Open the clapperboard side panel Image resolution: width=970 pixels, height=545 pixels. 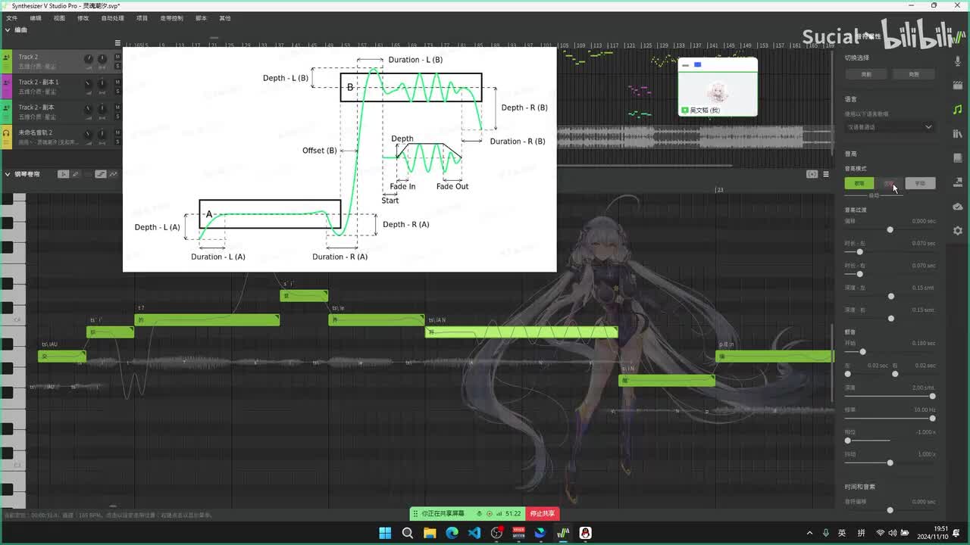958,86
